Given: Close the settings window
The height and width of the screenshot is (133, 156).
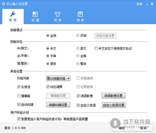Looking at the screenshot, I should [152, 4].
